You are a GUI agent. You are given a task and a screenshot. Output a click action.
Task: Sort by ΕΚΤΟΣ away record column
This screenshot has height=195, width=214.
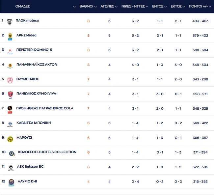(x=178, y=6)
